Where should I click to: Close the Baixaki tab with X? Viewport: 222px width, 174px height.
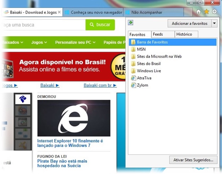pyautogui.click(x=59, y=12)
